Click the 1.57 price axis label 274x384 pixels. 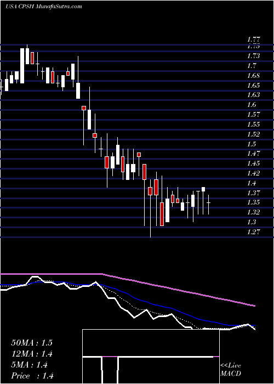[x=253, y=114]
